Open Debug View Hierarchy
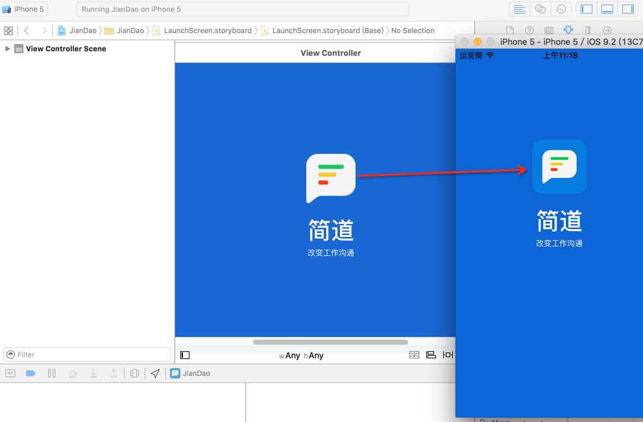 tap(134, 373)
